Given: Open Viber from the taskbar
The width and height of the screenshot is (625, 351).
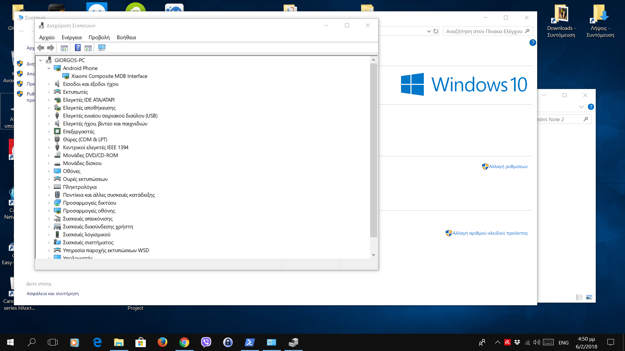Looking at the screenshot, I should [x=206, y=342].
